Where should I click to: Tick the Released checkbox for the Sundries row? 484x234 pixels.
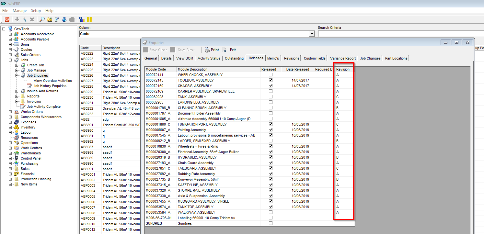(x=271, y=223)
